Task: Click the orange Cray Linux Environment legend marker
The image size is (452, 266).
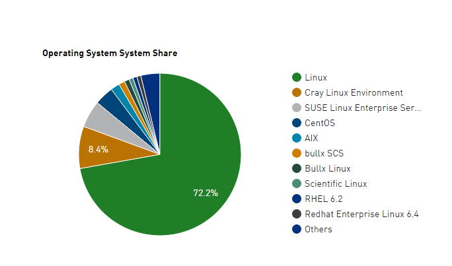Action: (297, 93)
